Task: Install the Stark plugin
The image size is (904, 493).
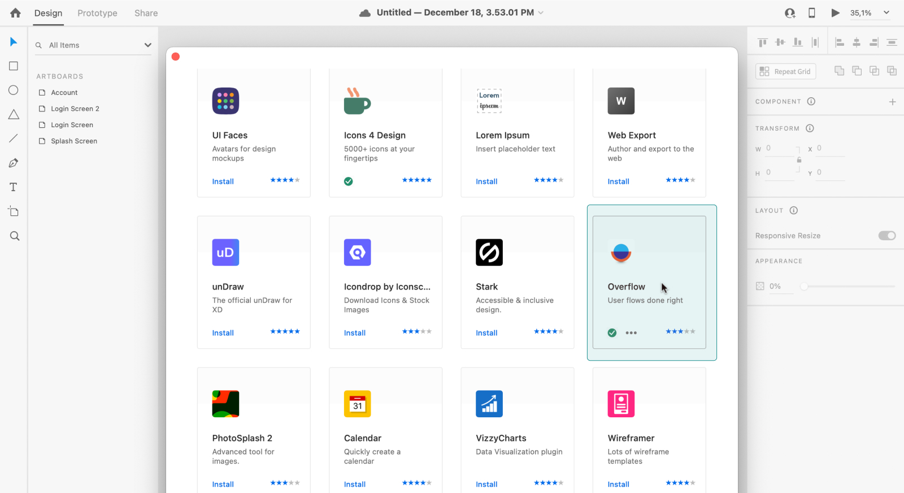Action: click(x=486, y=333)
